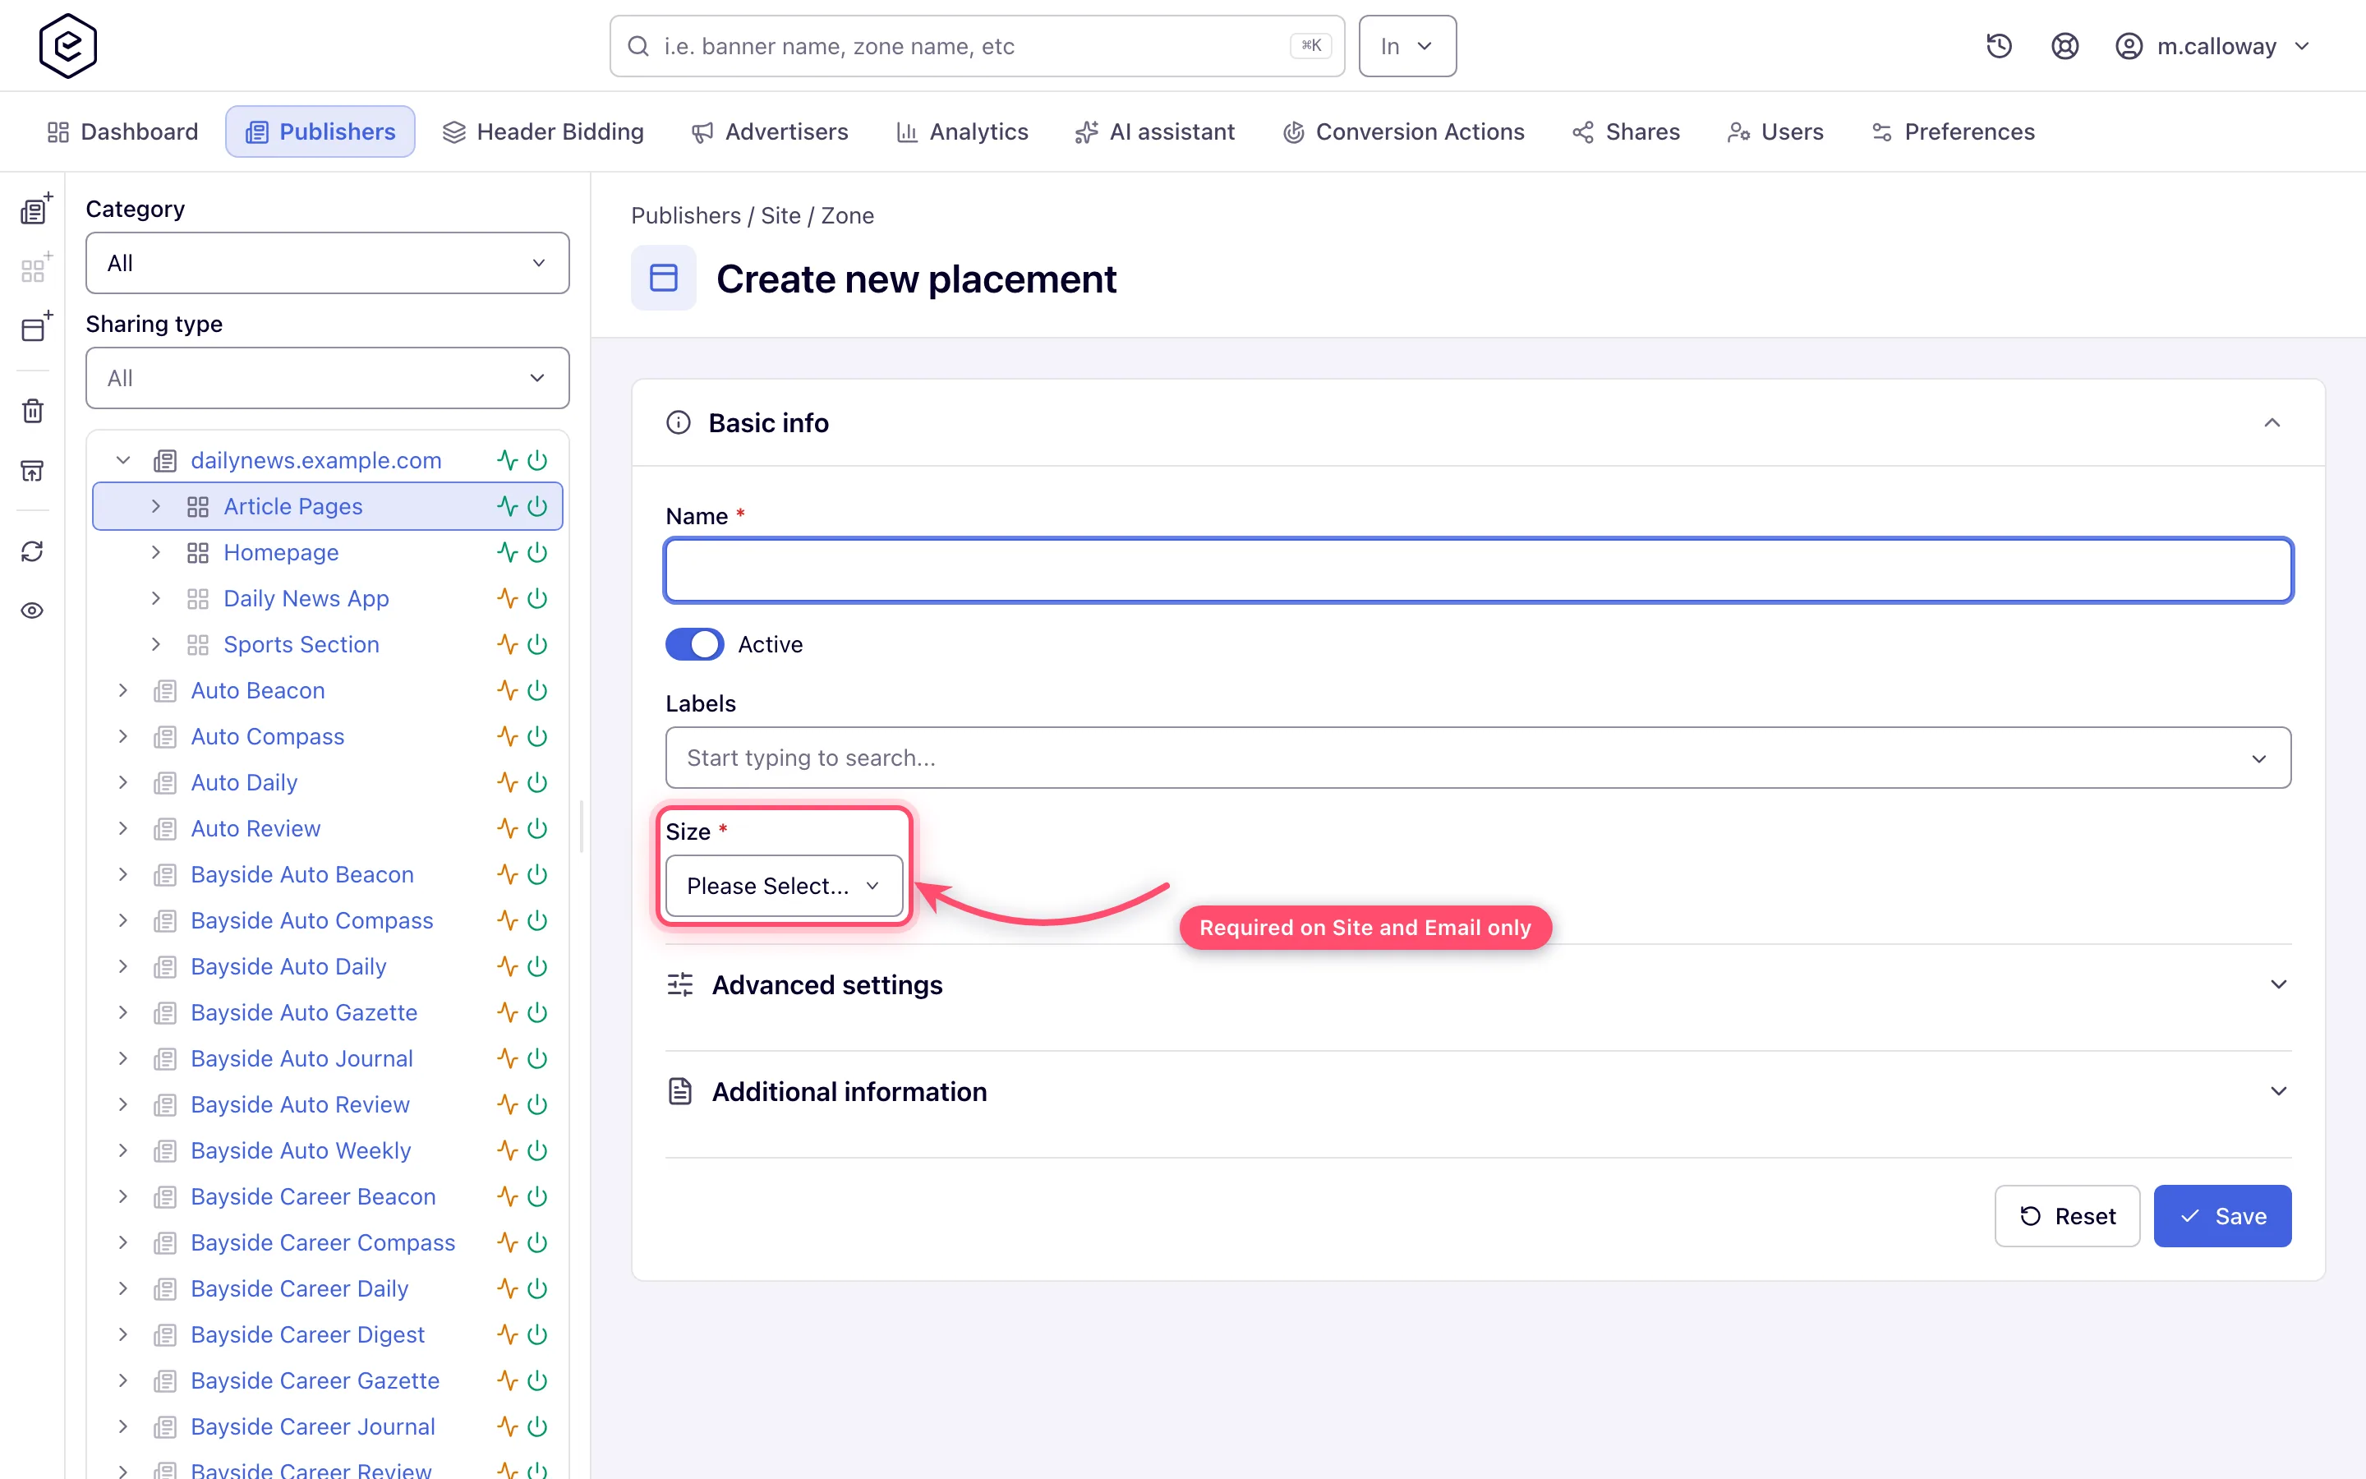This screenshot has width=2366, height=1479.
Task: Open the history clock icon
Action: (1999, 46)
